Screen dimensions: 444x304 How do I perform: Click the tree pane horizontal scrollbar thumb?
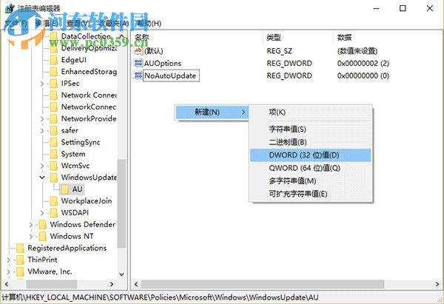[52, 284]
